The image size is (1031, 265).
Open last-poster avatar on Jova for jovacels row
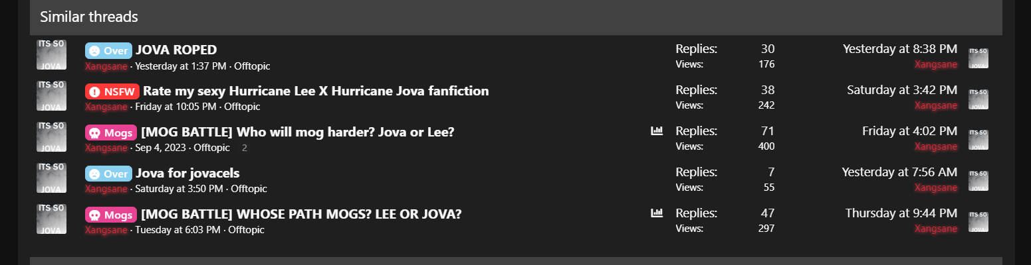[978, 181]
